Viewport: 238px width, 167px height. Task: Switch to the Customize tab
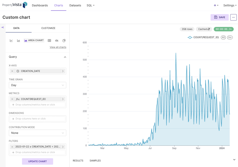tap(48, 28)
